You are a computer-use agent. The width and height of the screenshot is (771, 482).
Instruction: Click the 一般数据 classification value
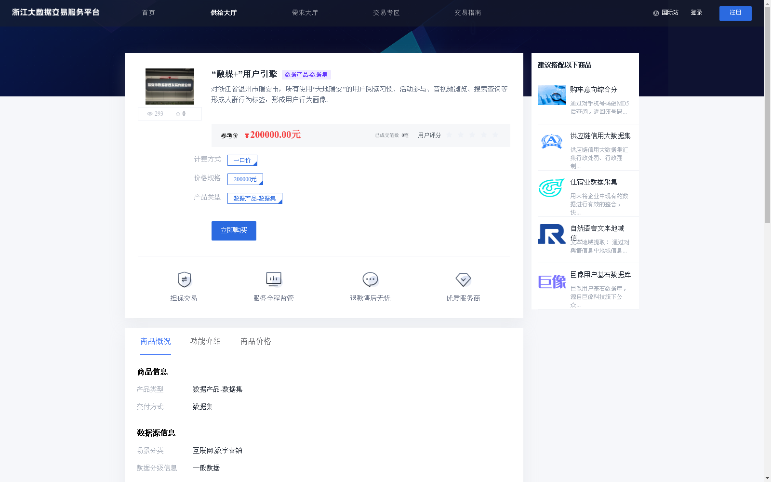(206, 468)
